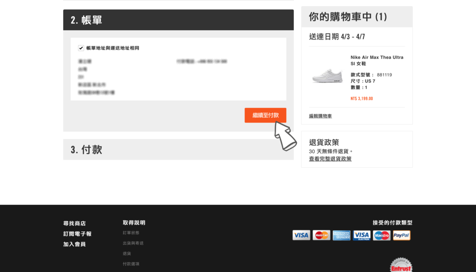Open the 加入會員 footer link
476x272 pixels.
pos(74,244)
